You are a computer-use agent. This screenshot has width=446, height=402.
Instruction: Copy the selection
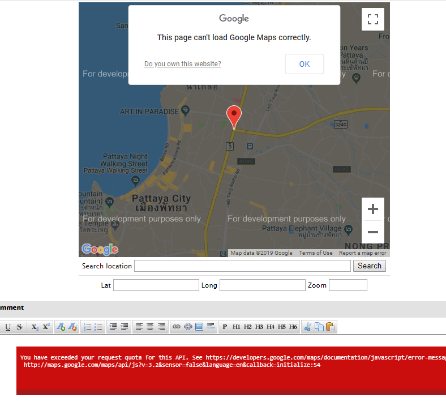tap(319, 327)
